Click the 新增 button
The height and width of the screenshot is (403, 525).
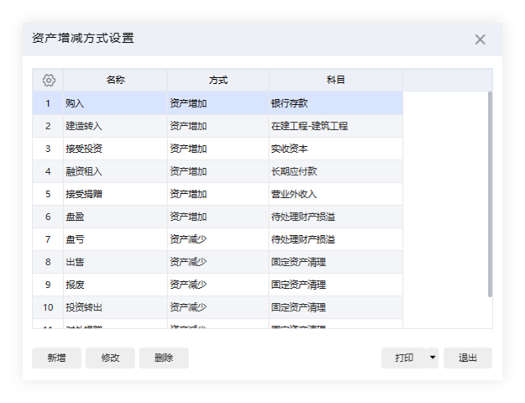[56, 358]
